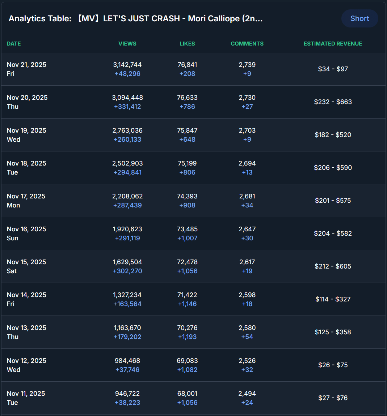Image resolution: width=387 pixels, height=416 pixels.
Task: Click likes total 68,001
Action: 187,394
